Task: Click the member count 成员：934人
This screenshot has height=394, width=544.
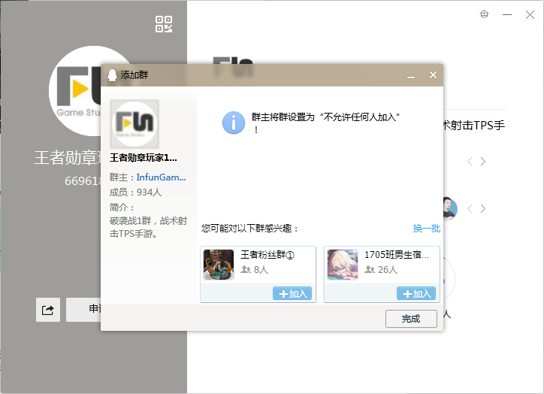Action: [135, 192]
